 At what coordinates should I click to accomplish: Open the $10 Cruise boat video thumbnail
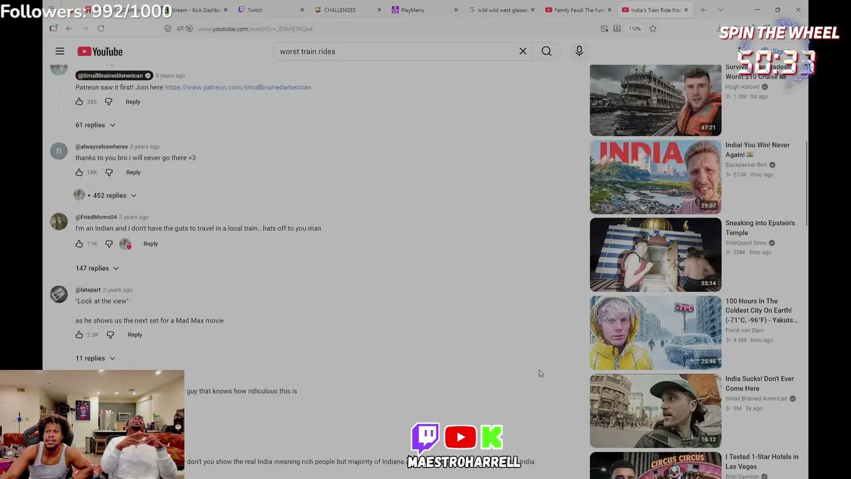click(656, 100)
